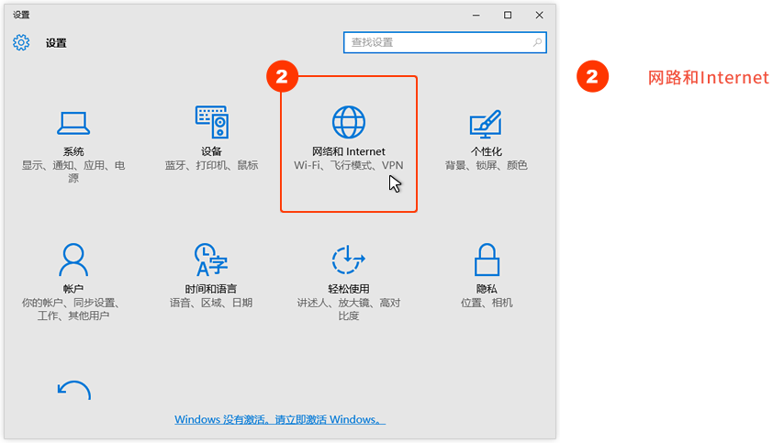Click the 网络和 Internet tile label
Viewport: 784px width, 443px height.
pyautogui.click(x=349, y=151)
